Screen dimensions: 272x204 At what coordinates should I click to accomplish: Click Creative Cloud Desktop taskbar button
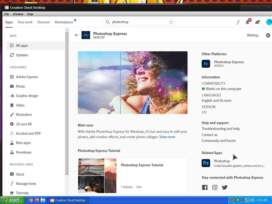click(69, 200)
